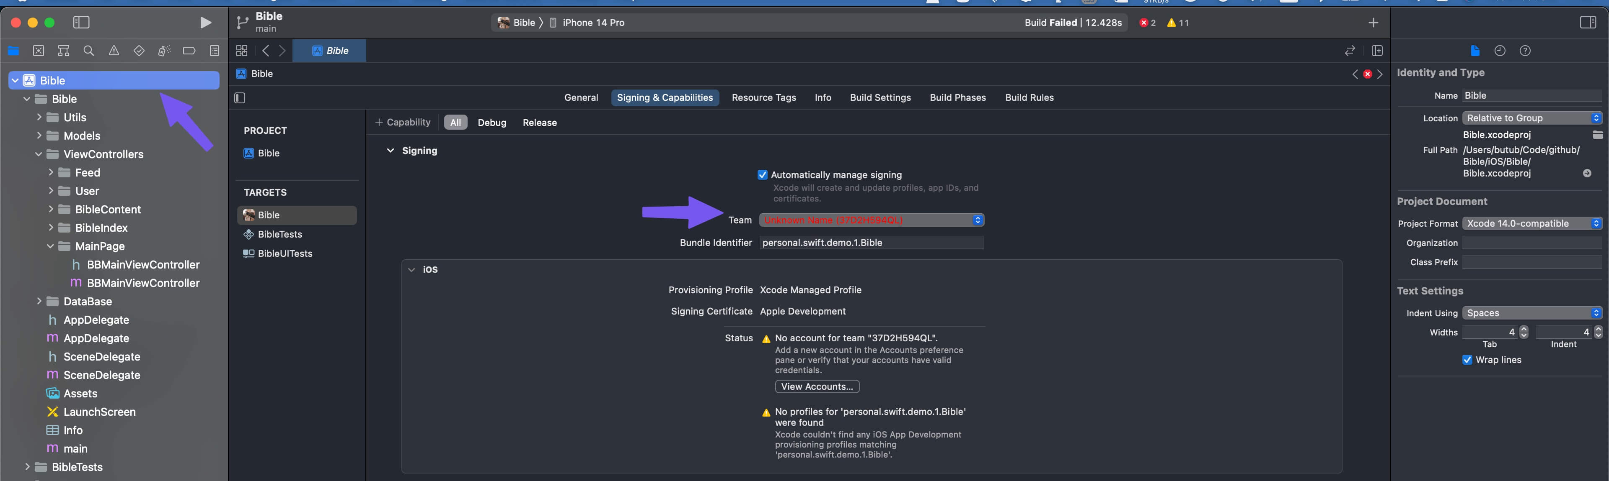Viewport: 1609px width, 481px height.
Task: Click the plus library button
Action: pos(1373,23)
